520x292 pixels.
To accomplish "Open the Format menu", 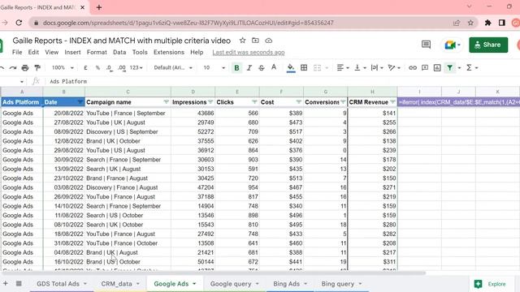I will coord(97,52).
